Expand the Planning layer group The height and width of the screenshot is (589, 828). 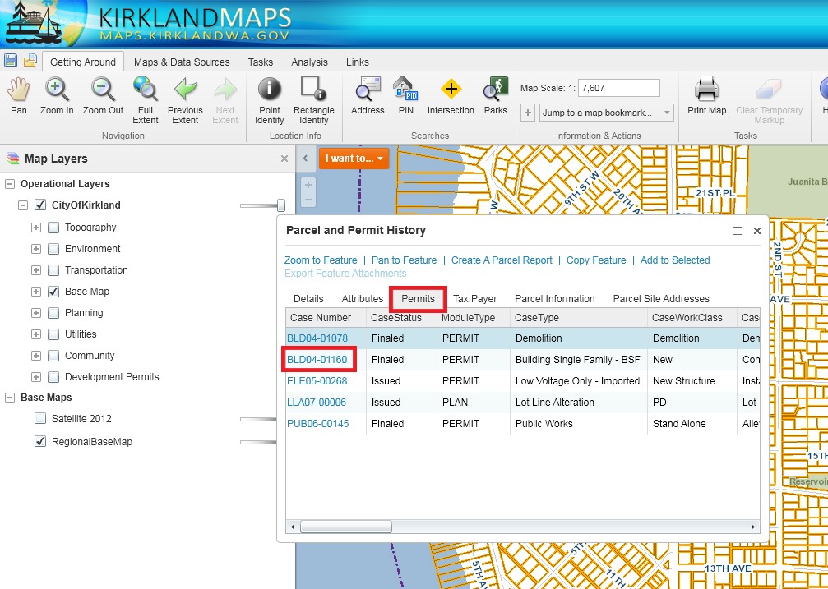click(x=36, y=313)
